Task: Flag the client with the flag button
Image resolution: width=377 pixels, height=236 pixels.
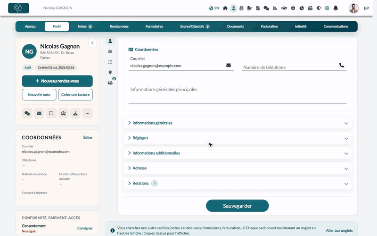Action: [x=51, y=113]
